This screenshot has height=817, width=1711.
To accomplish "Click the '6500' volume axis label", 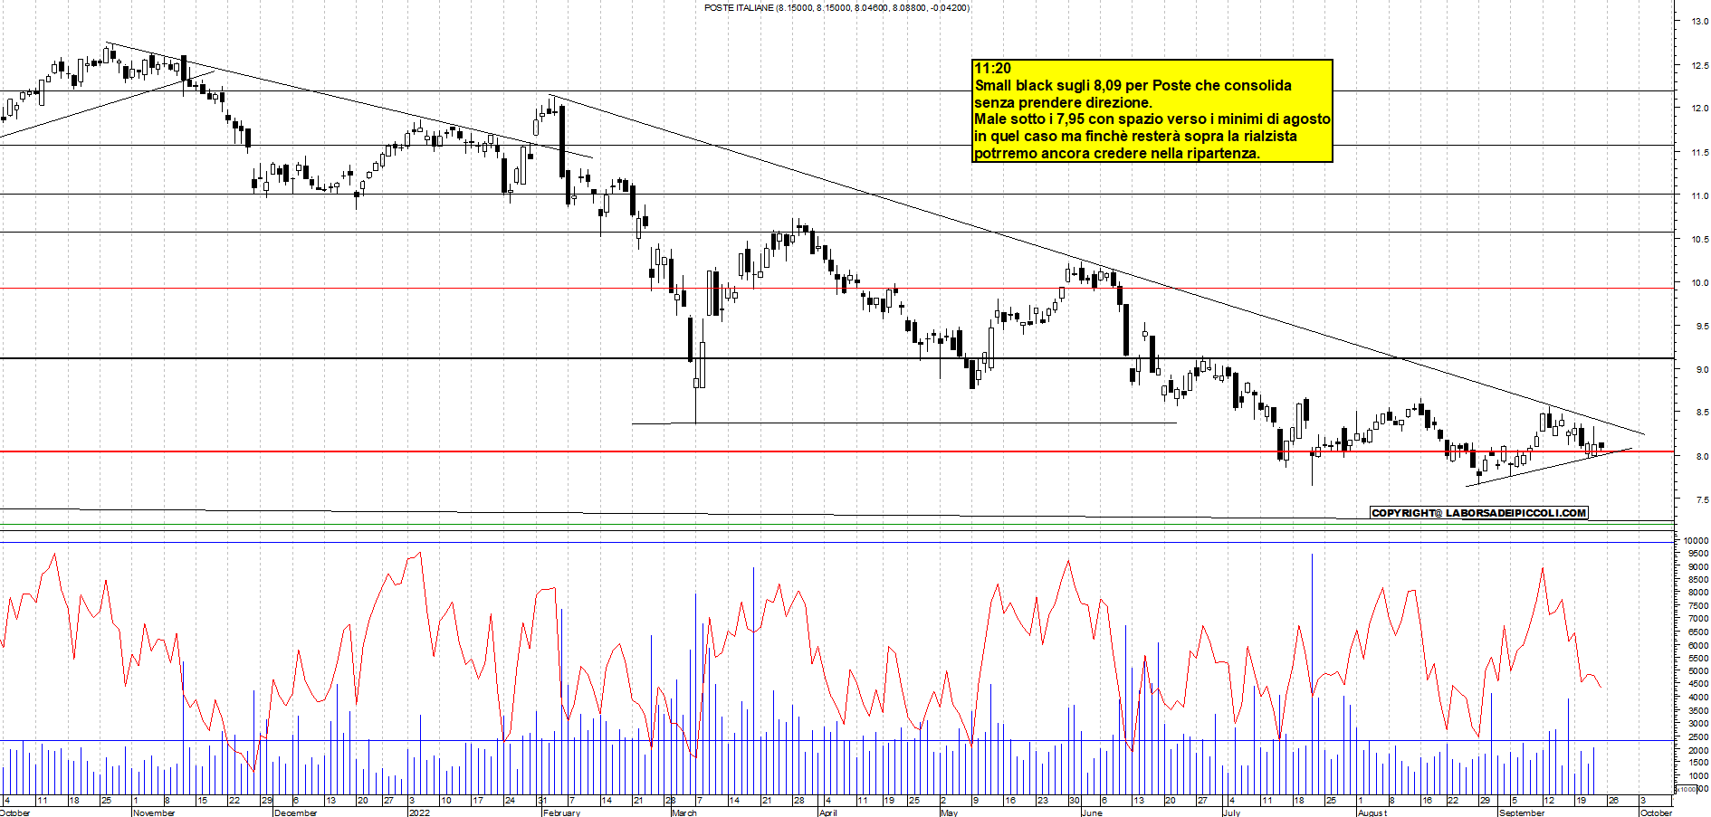I will pyautogui.click(x=1698, y=632).
